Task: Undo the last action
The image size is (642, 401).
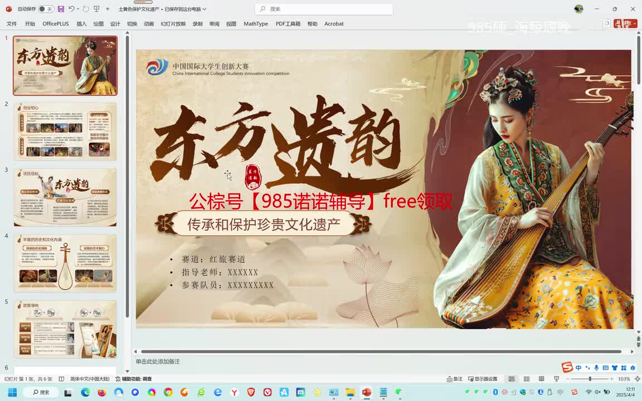Action: click(x=72, y=8)
